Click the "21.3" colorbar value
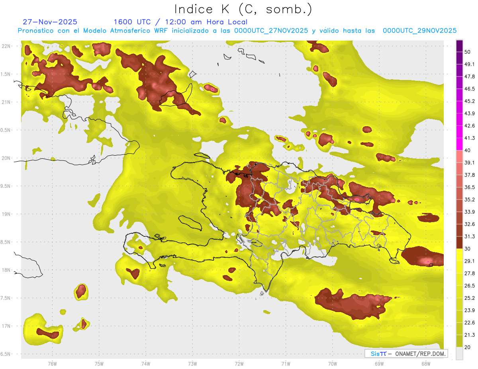The width and height of the screenshot is (478, 369). pyautogui.click(x=470, y=335)
